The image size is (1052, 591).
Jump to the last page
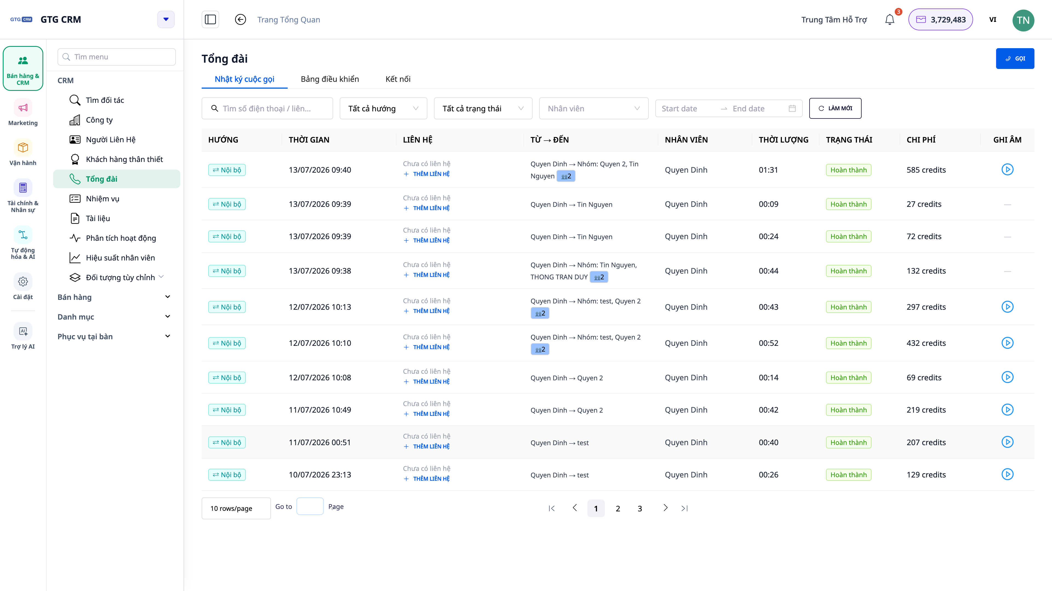(x=685, y=508)
